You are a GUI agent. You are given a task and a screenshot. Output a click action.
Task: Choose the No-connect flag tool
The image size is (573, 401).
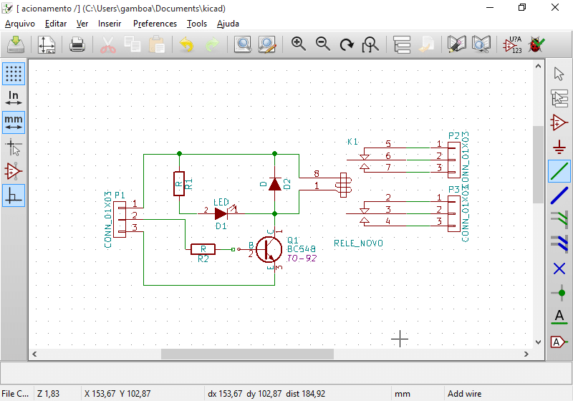coord(559,269)
